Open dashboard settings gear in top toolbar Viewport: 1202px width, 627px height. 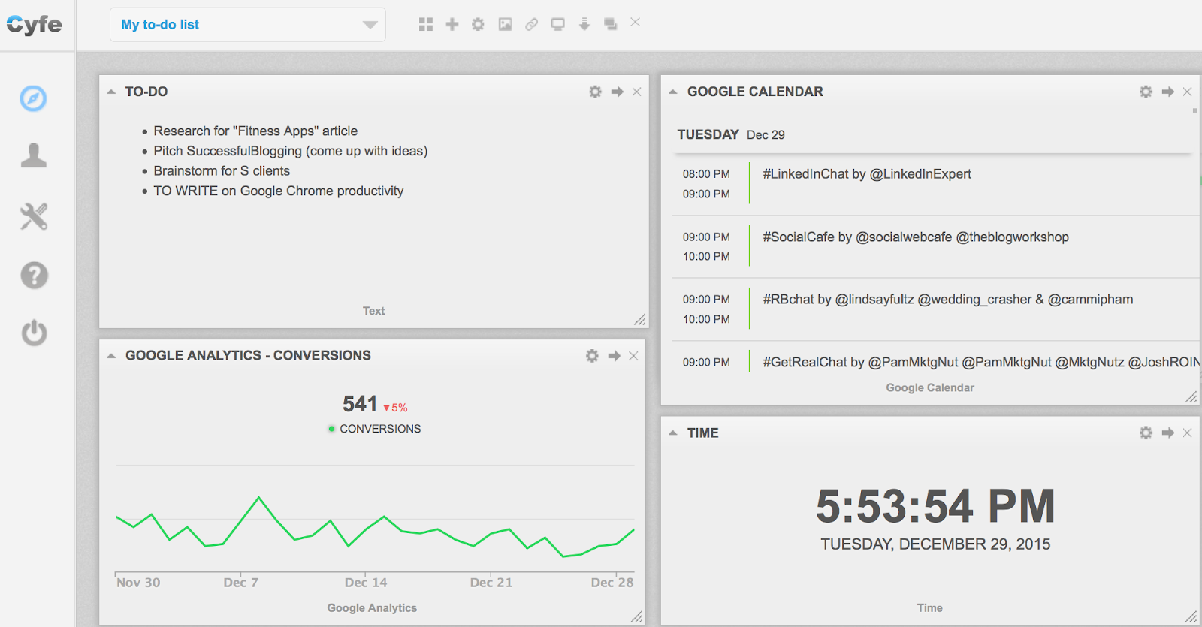coord(478,25)
